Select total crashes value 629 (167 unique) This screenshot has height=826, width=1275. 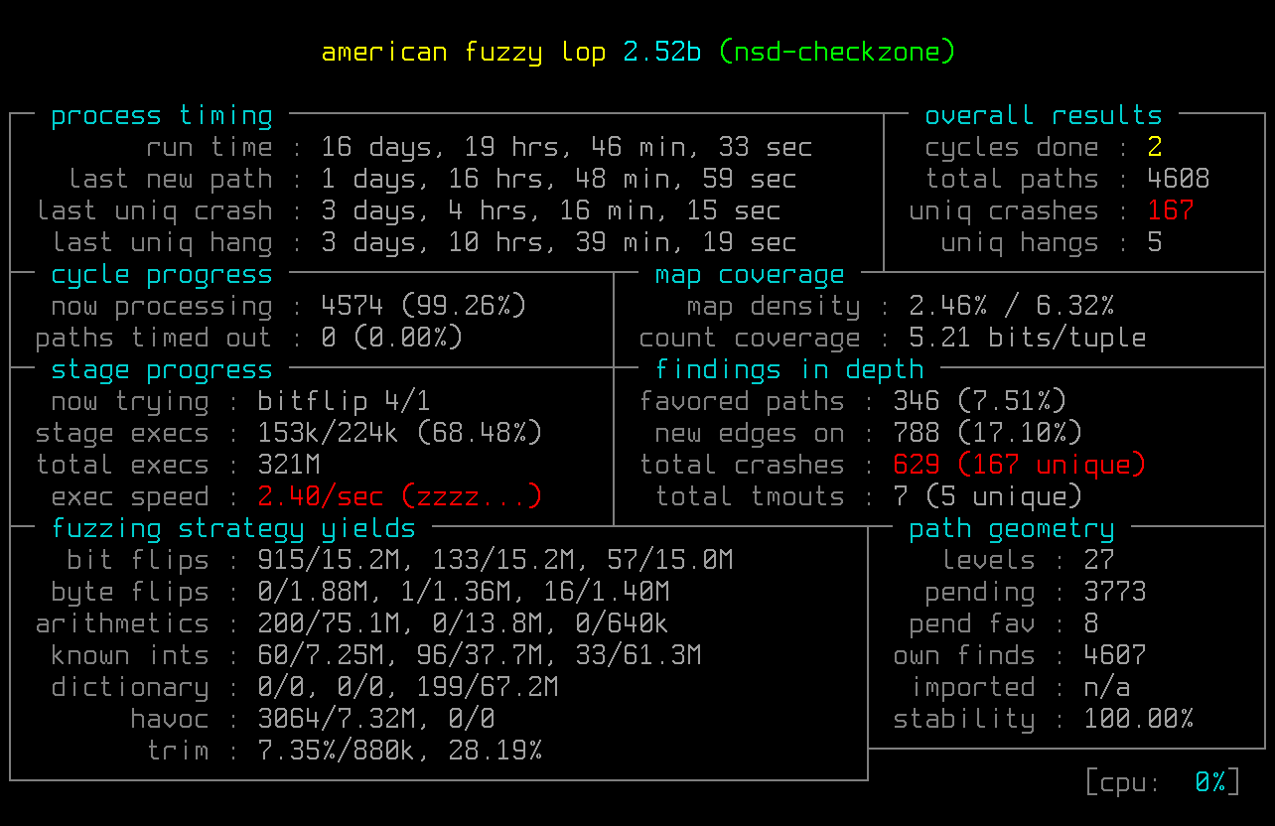click(1020, 466)
